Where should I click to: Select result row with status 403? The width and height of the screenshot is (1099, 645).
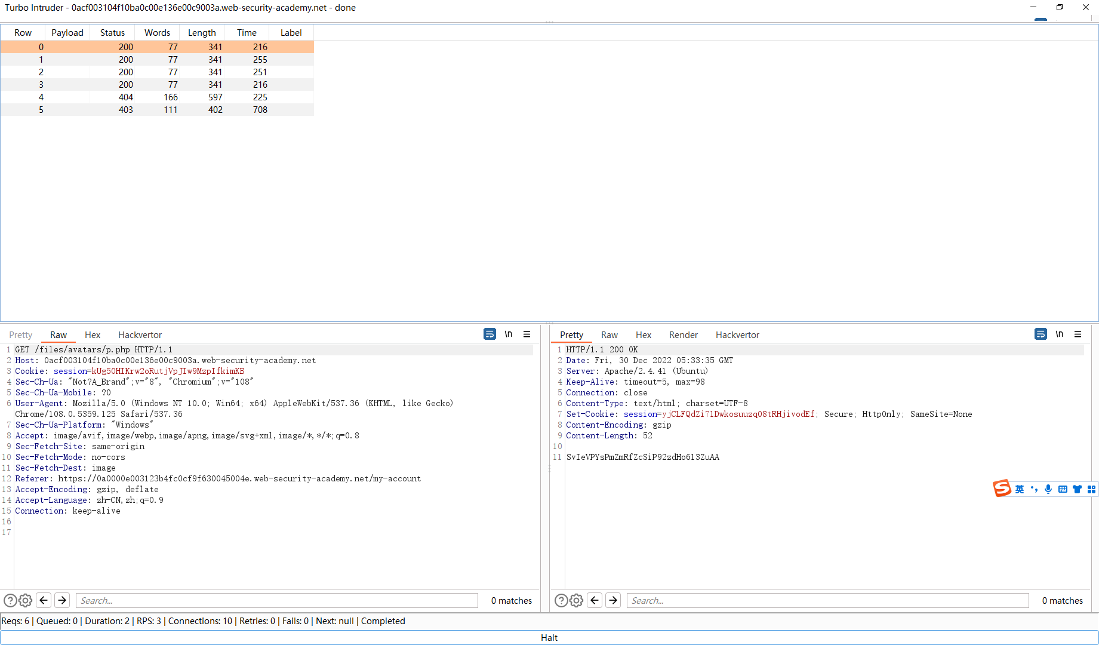point(157,109)
